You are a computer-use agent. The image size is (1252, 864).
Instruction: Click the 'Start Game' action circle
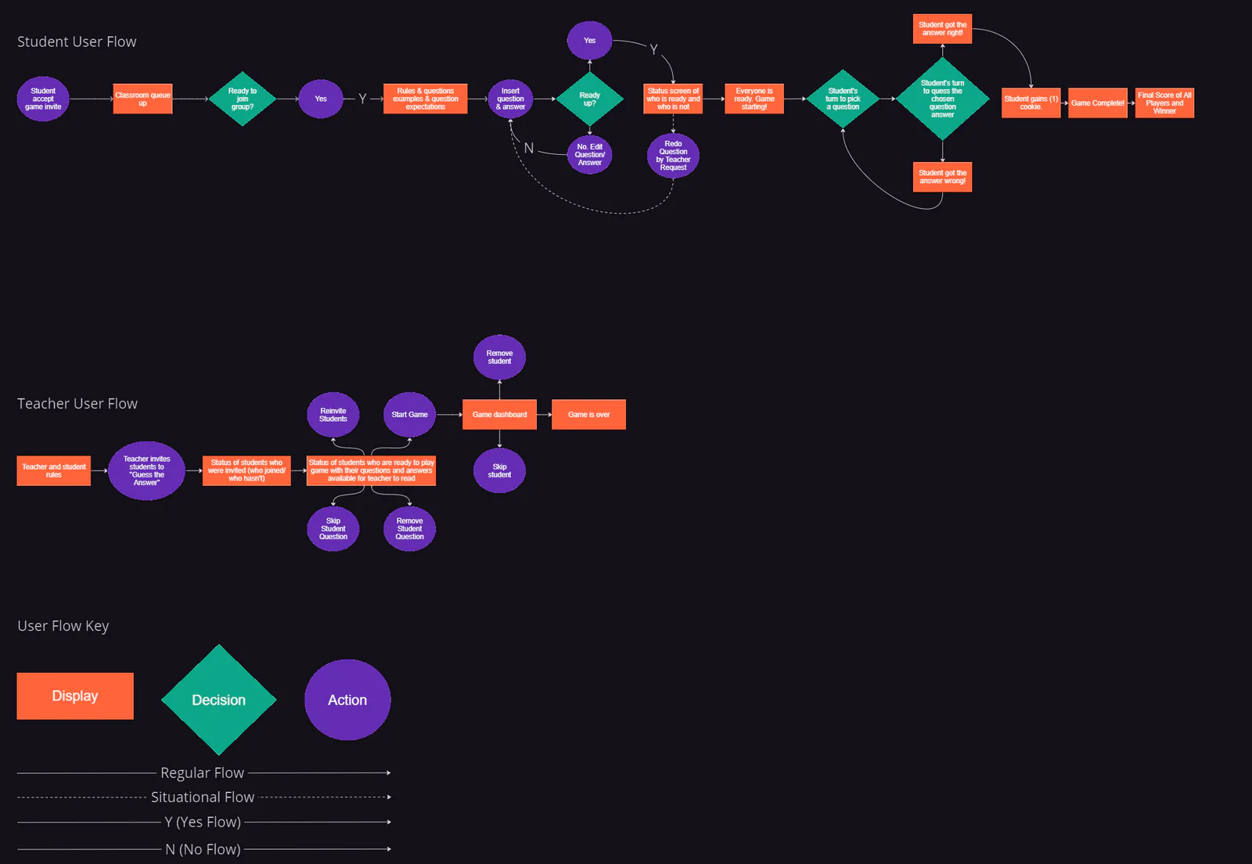click(x=409, y=415)
